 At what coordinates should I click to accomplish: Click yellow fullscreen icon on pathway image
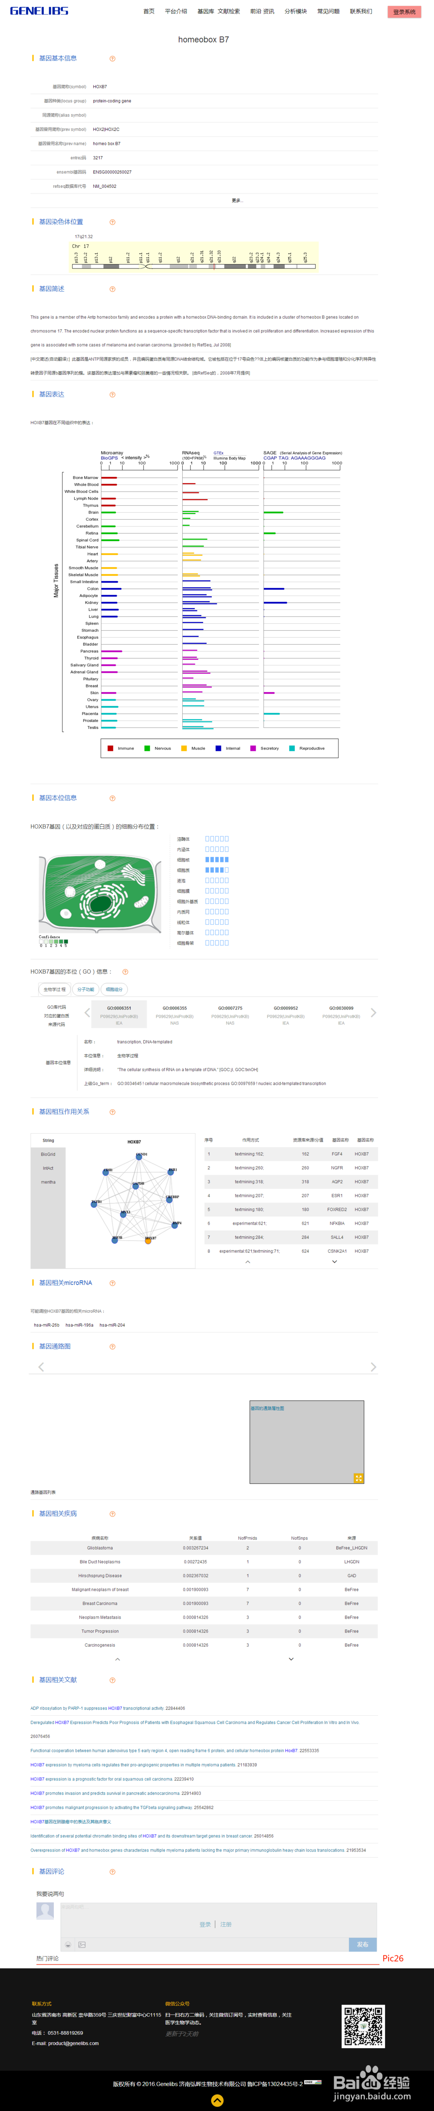pyautogui.click(x=358, y=1478)
